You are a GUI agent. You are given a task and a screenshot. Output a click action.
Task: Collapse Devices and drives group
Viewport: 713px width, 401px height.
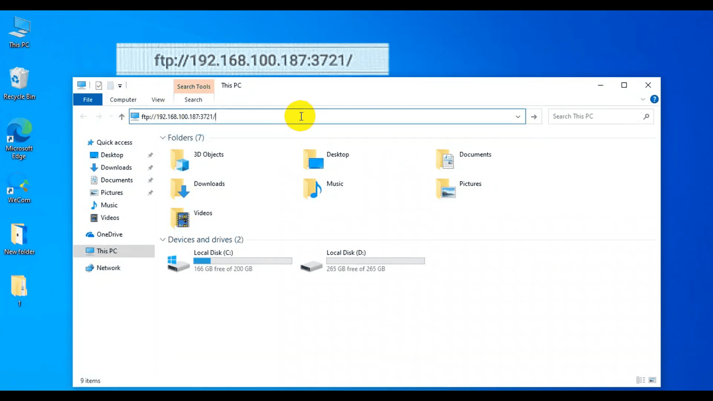click(162, 239)
